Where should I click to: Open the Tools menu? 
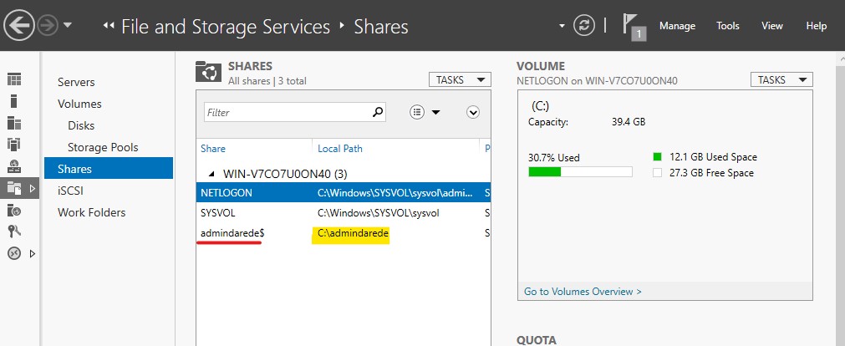[727, 26]
